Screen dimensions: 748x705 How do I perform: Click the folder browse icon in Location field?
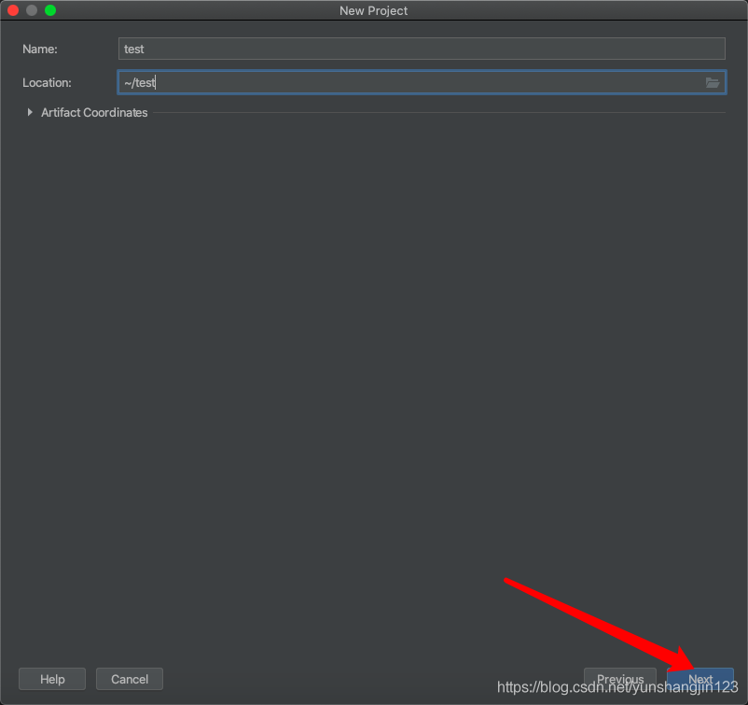point(713,82)
